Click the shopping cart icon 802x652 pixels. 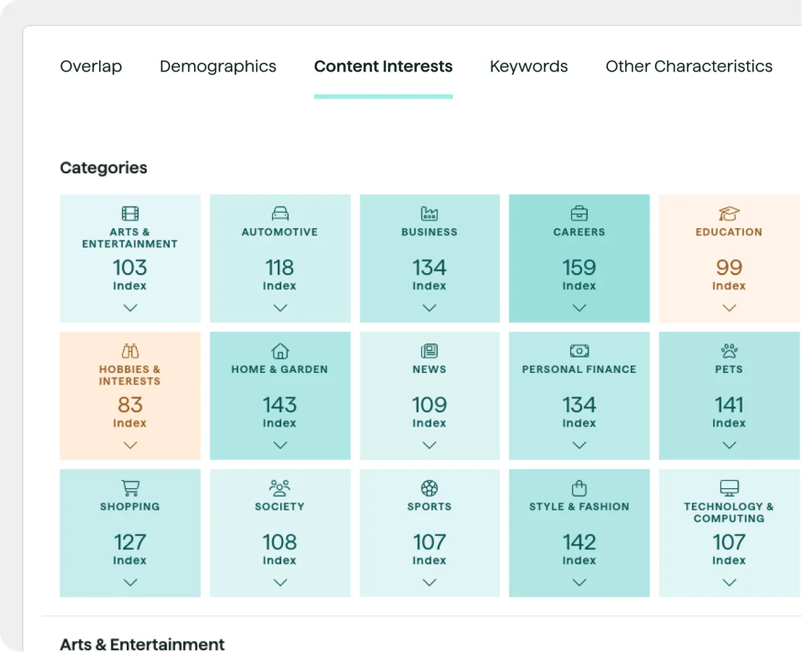[130, 488]
